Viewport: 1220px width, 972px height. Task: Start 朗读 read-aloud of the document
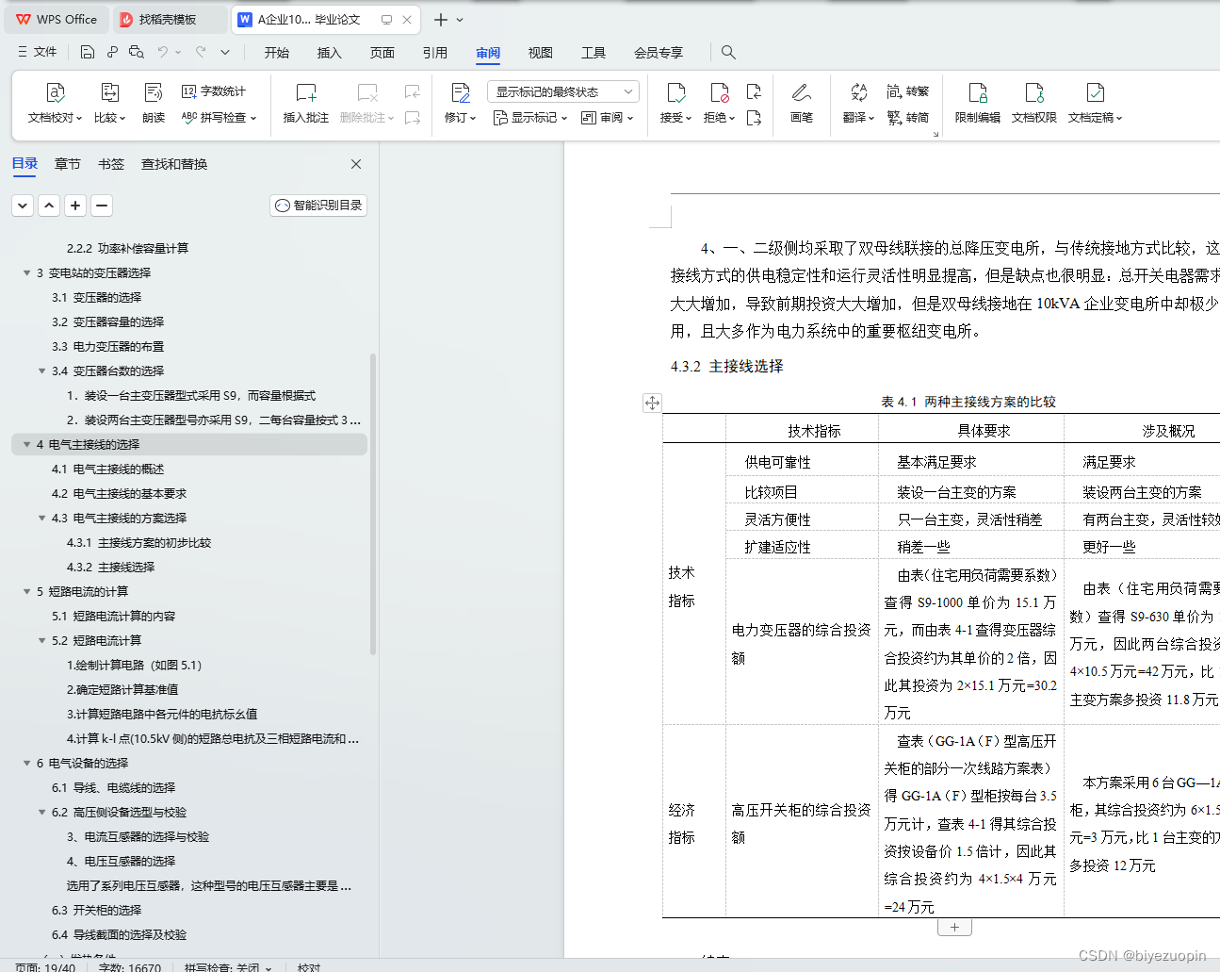coord(153,104)
